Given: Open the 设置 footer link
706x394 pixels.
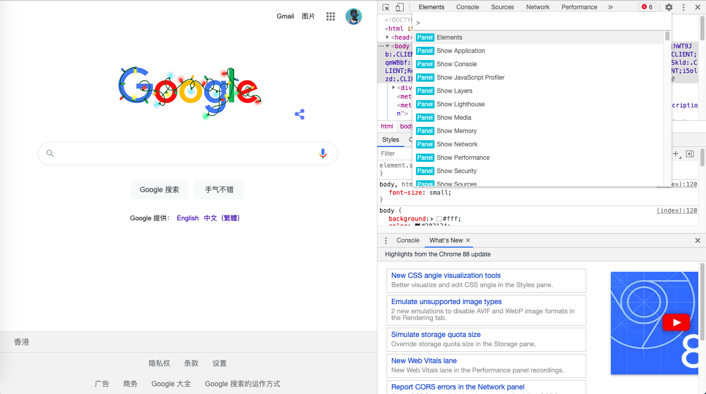Looking at the screenshot, I should click(x=220, y=363).
